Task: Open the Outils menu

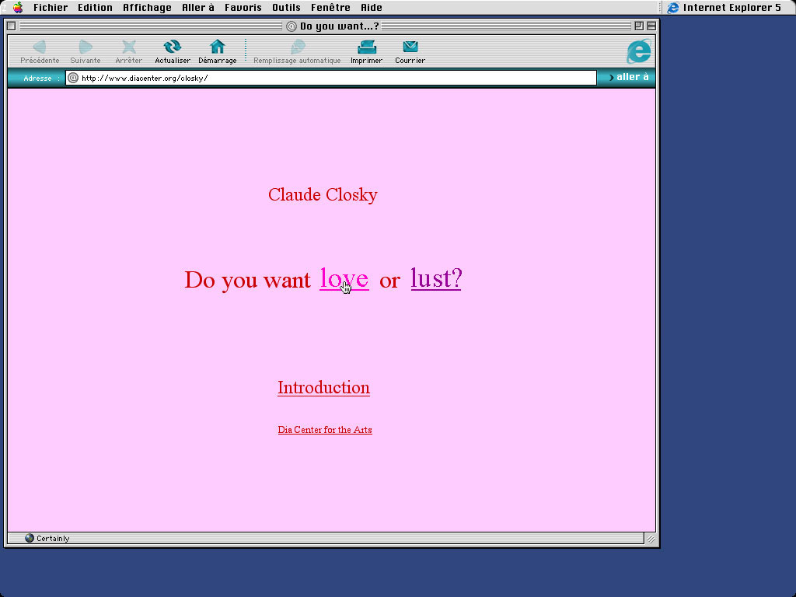Action: pyautogui.click(x=286, y=7)
